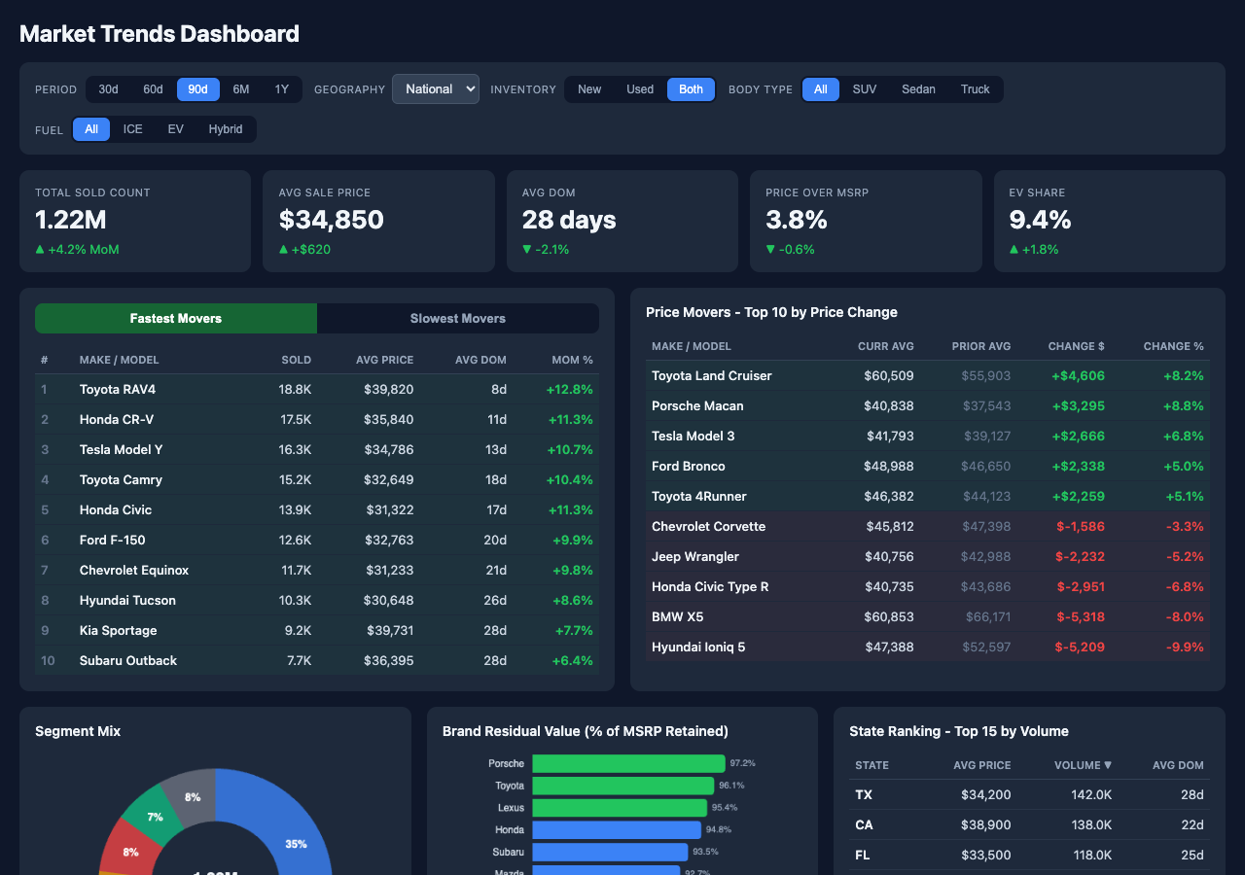Filter body type to SUV
Screen dimensions: 1245x875
coord(864,88)
